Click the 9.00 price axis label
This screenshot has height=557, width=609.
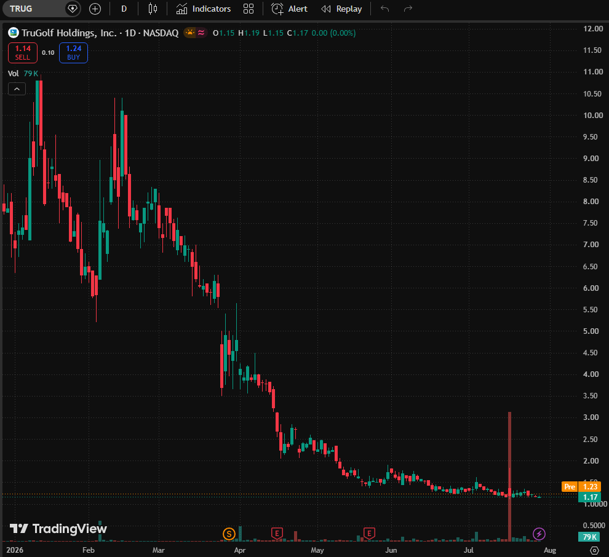click(591, 159)
